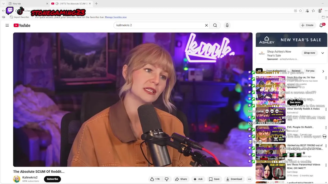This screenshot has width=328, height=184.
Task: Select the For you chip
Action: point(310,71)
